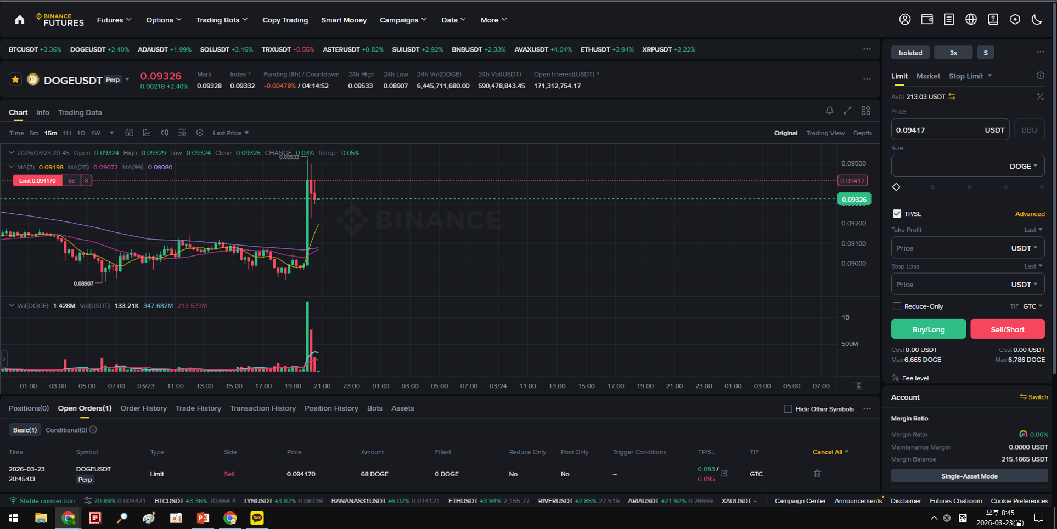
Task: Click the S position mode button
Action: [x=986, y=53]
